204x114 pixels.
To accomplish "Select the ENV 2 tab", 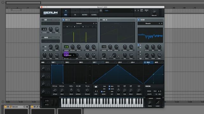I will pos(67,62).
